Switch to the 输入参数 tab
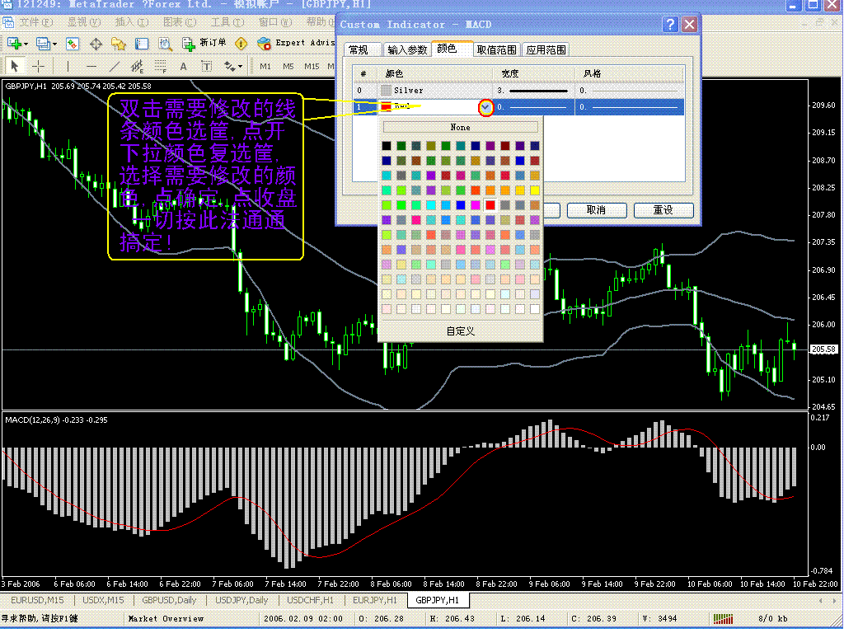The width and height of the screenshot is (844, 633). tap(407, 50)
